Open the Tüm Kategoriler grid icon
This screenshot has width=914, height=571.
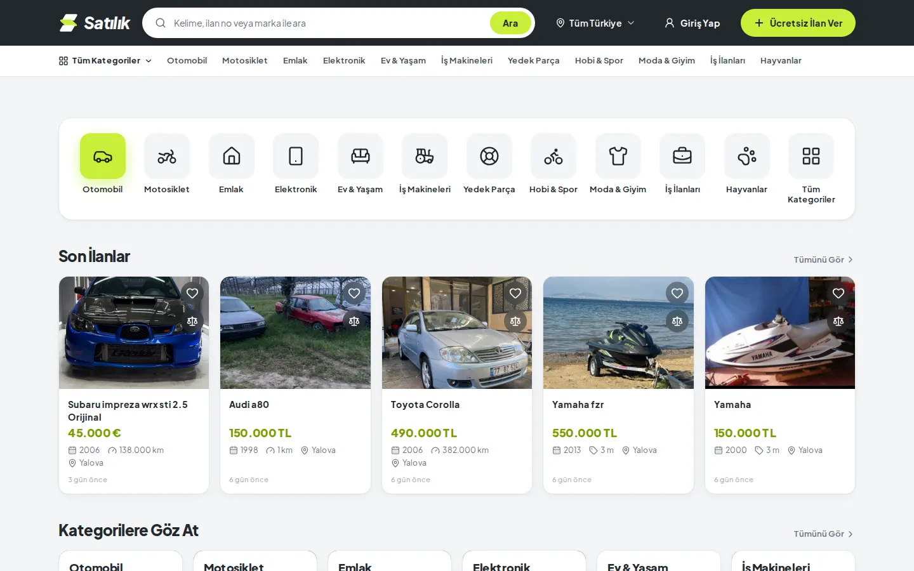click(811, 156)
